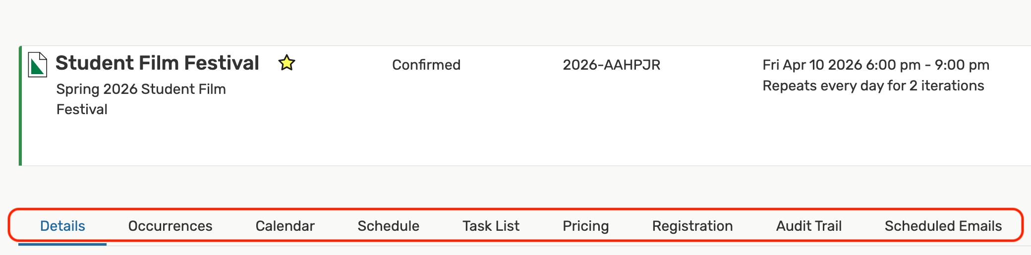Image resolution: width=1031 pixels, height=255 pixels.
Task: Select the 2026-AAHPJR reference number
Action: (611, 65)
